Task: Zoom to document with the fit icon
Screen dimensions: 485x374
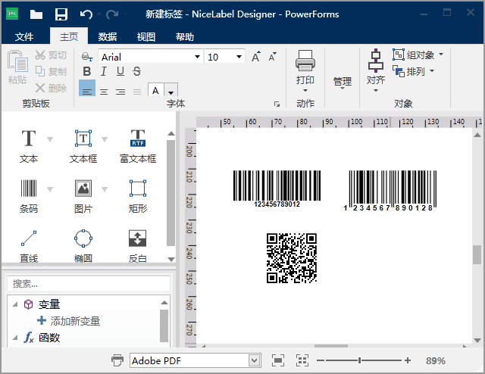Action: point(278,360)
